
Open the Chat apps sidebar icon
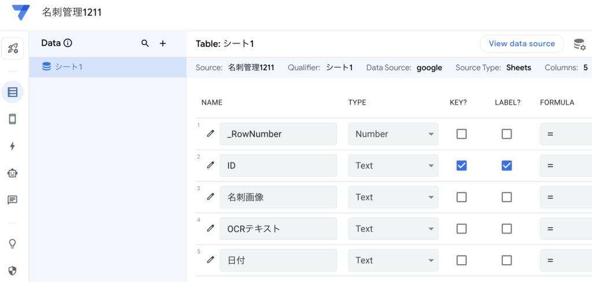[13, 200]
